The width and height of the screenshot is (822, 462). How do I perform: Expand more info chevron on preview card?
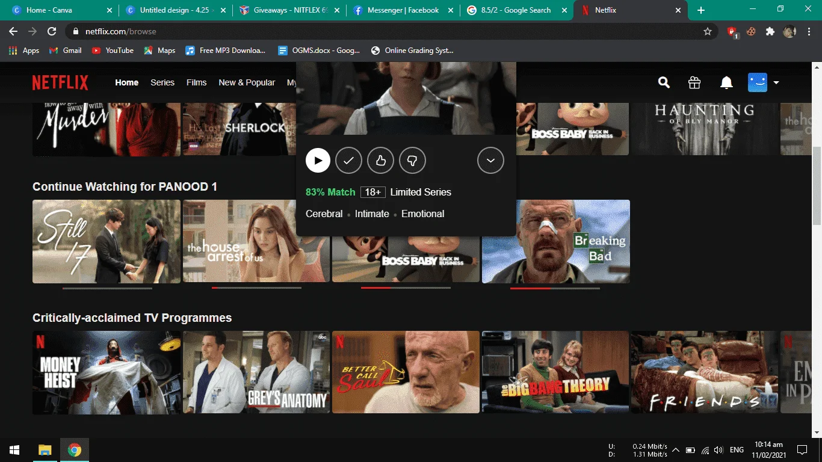pyautogui.click(x=490, y=161)
